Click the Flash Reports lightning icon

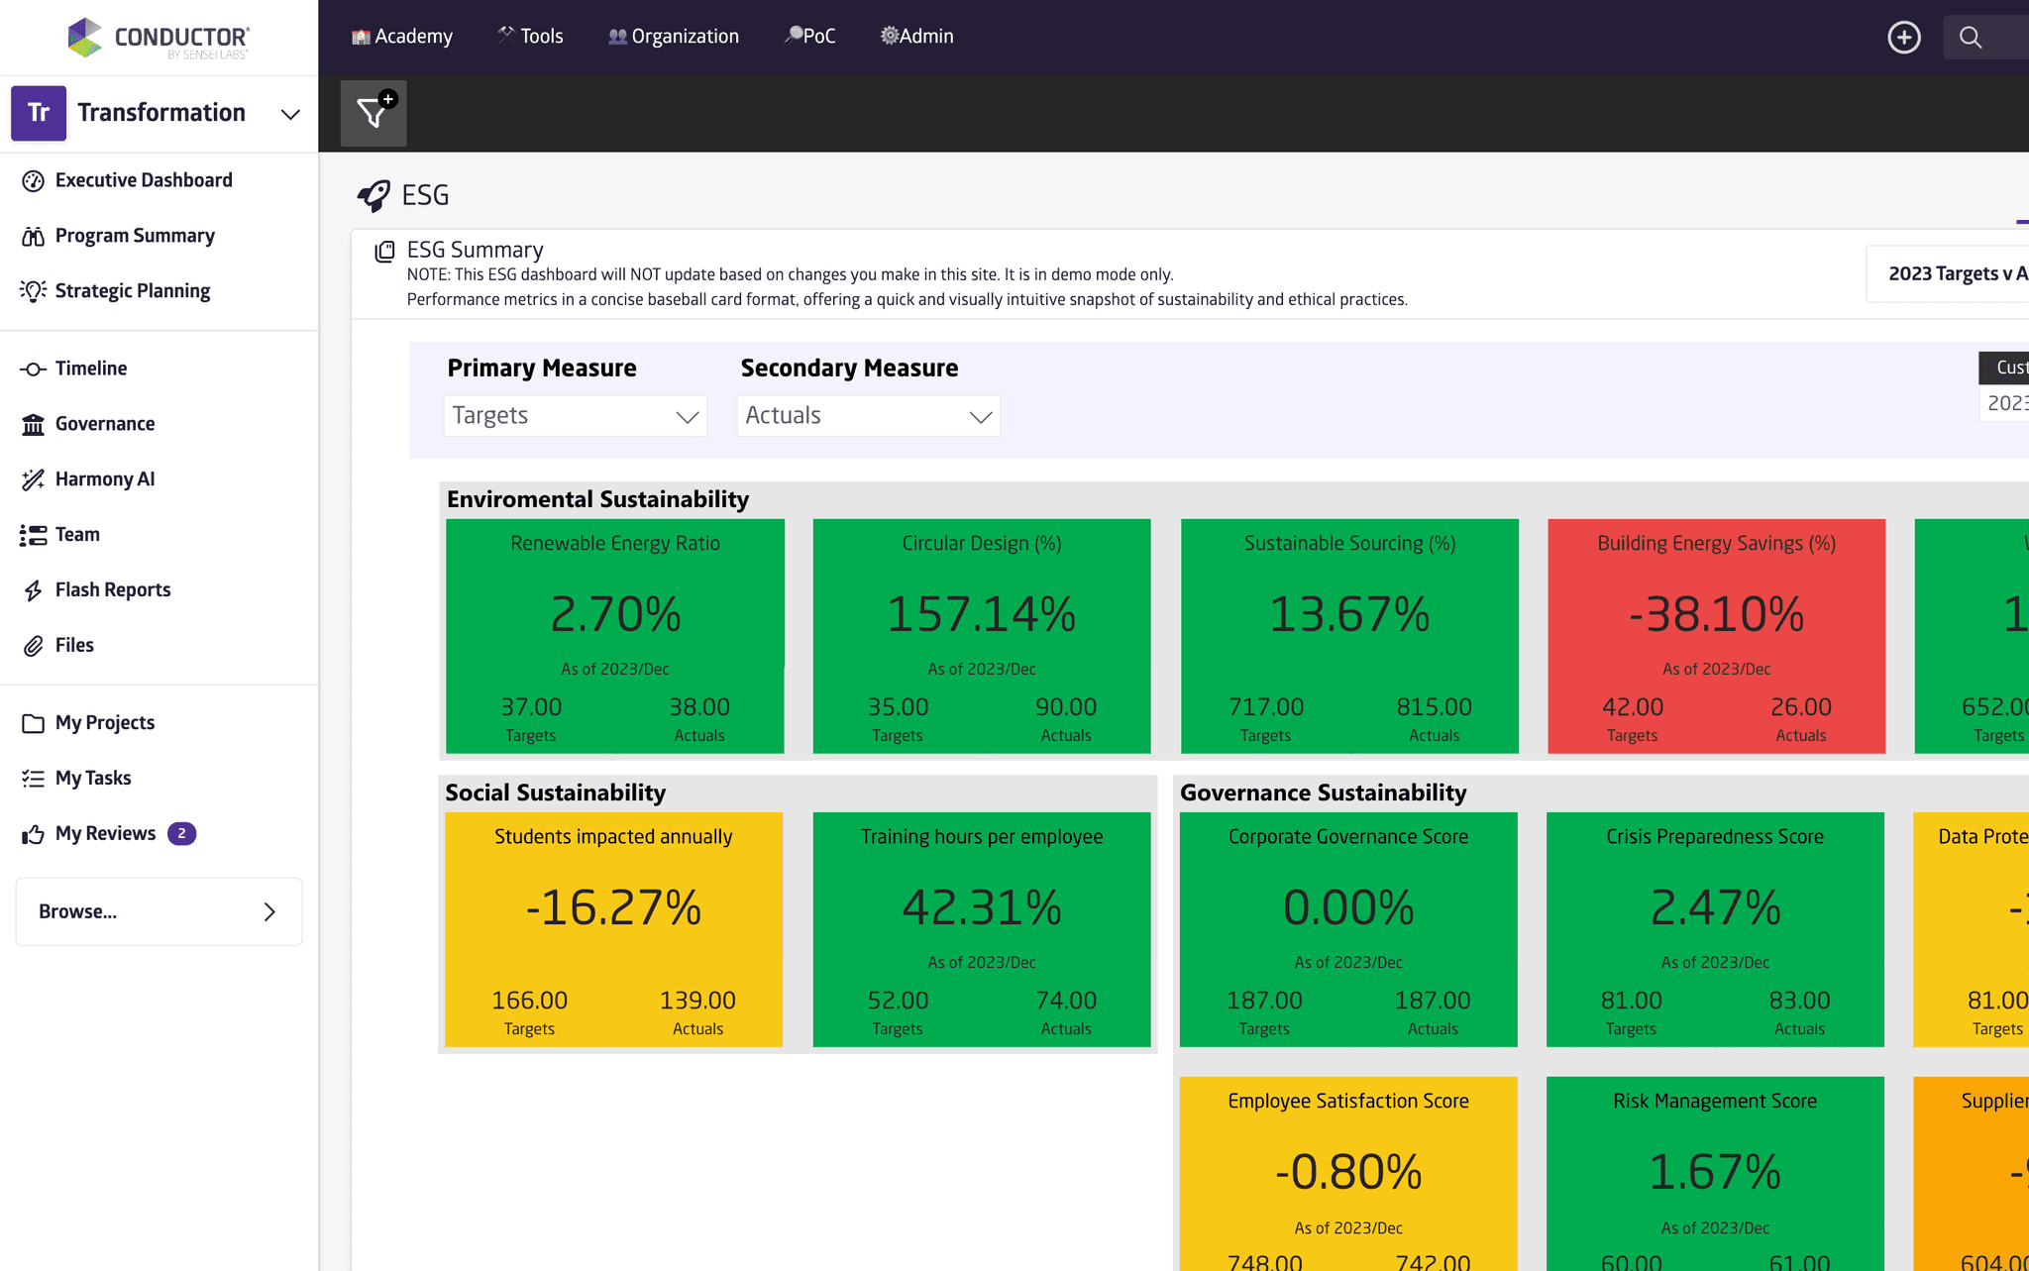click(33, 590)
